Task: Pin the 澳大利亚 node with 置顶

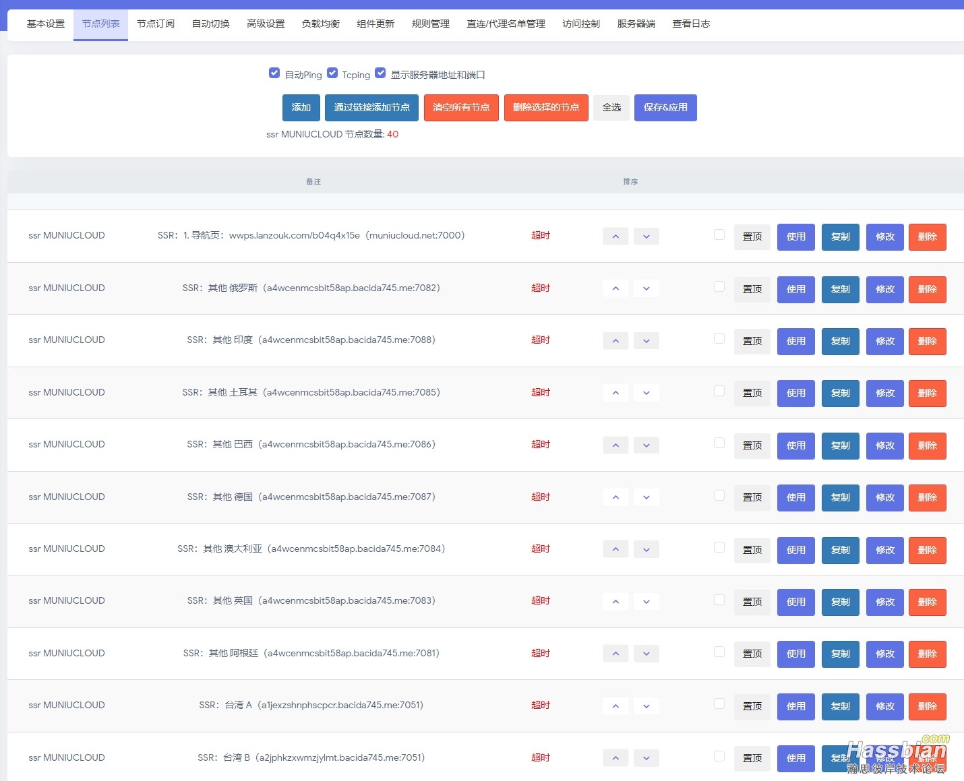Action: point(752,550)
